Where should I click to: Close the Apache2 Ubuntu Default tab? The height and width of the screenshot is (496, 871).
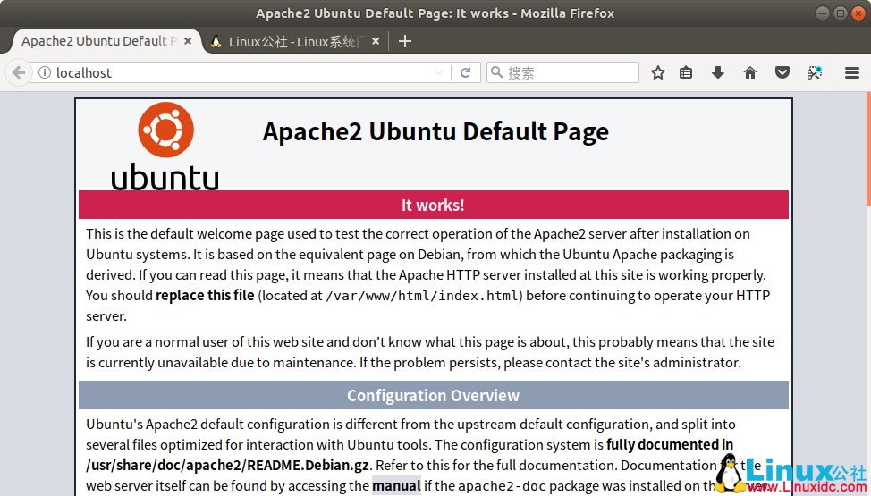click(188, 41)
